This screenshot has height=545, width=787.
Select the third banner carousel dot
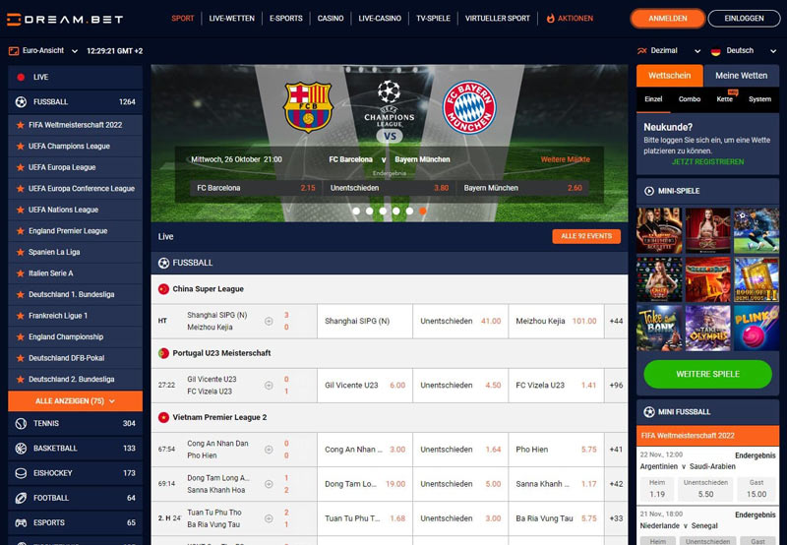(383, 212)
